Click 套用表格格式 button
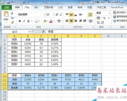The width and height of the screenshot is (127, 101). point(120,17)
